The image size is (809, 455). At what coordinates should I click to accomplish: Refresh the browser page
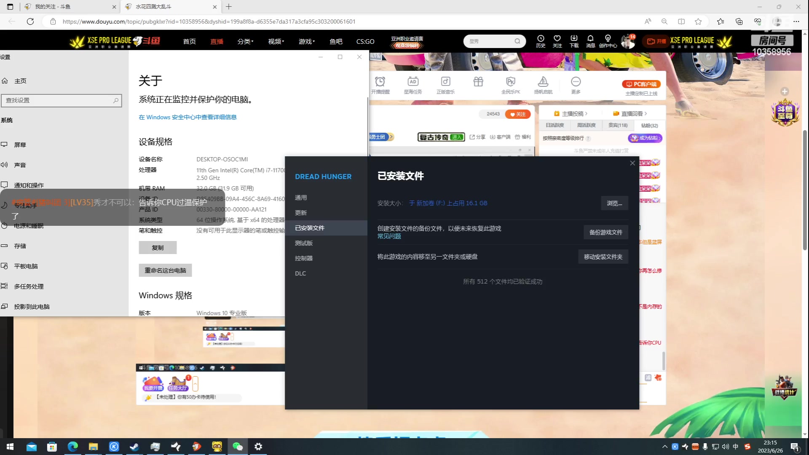coord(30,21)
